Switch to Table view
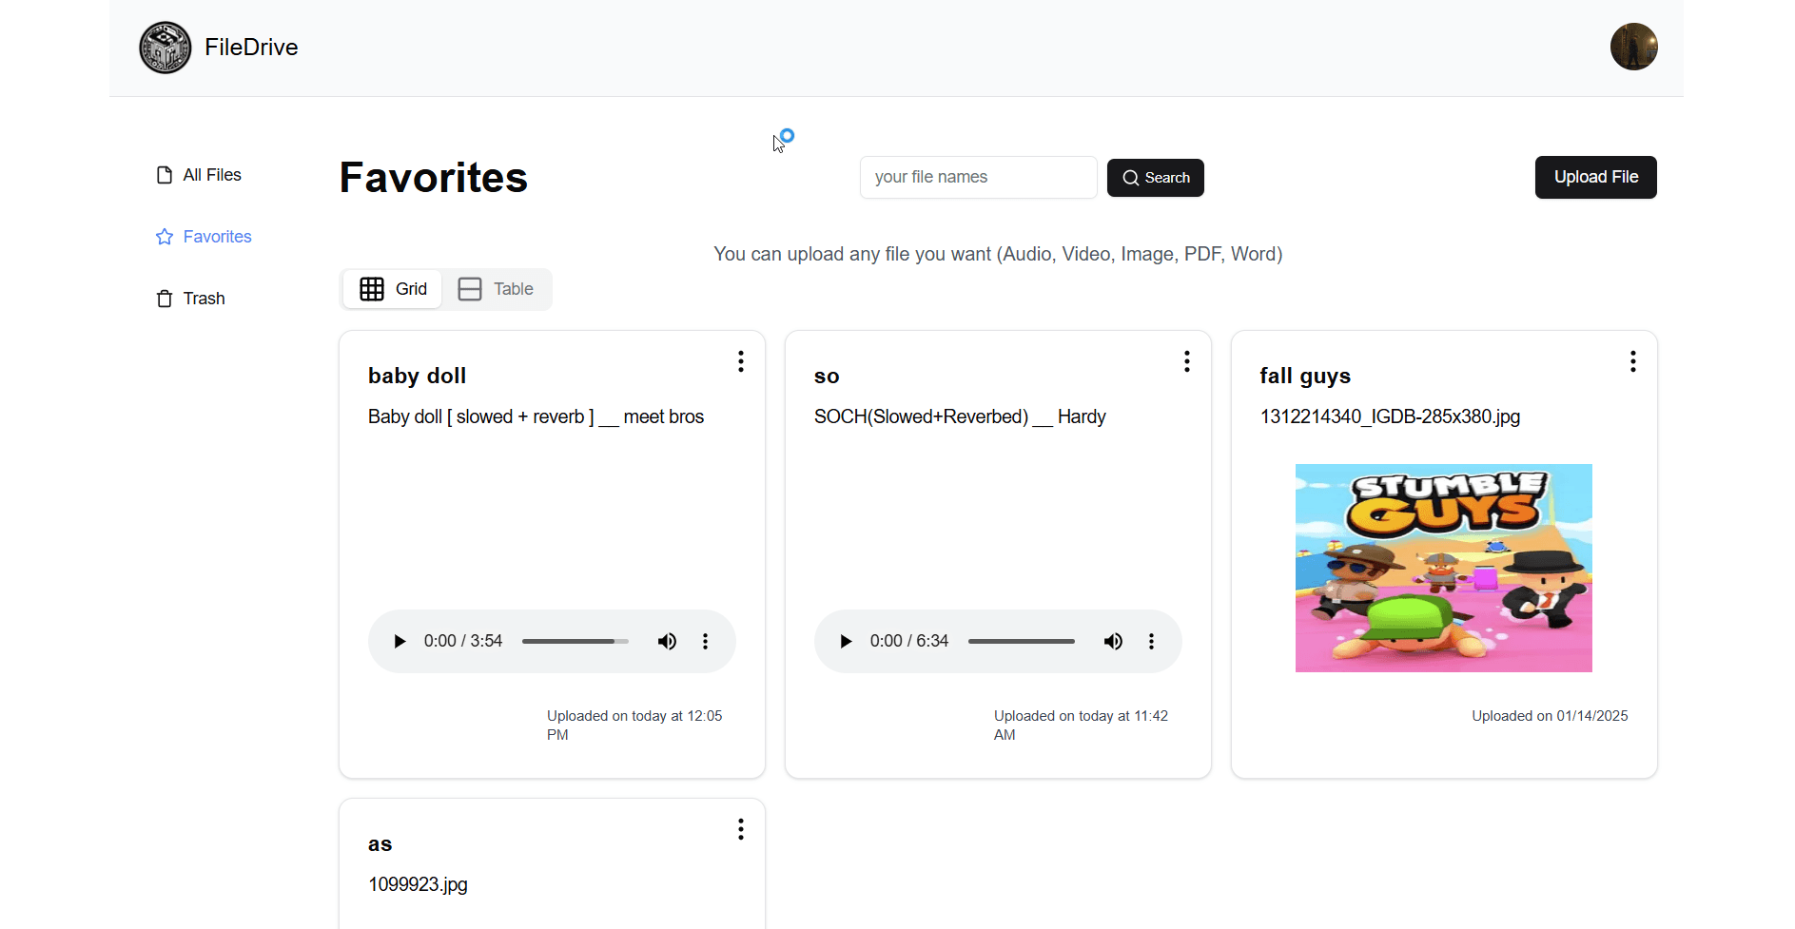 pyautogui.click(x=496, y=289)
